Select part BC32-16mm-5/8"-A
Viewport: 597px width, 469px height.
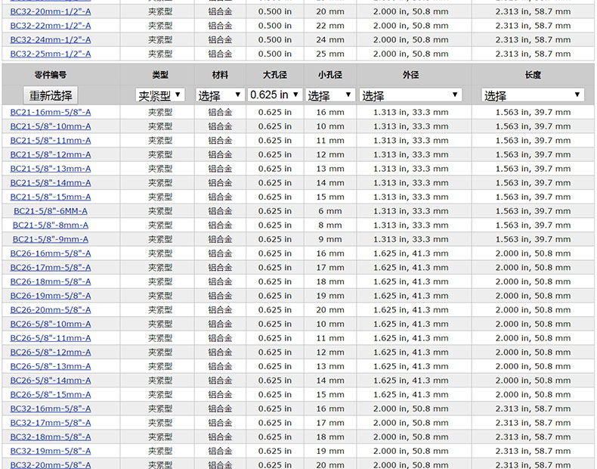click(51, 408)
